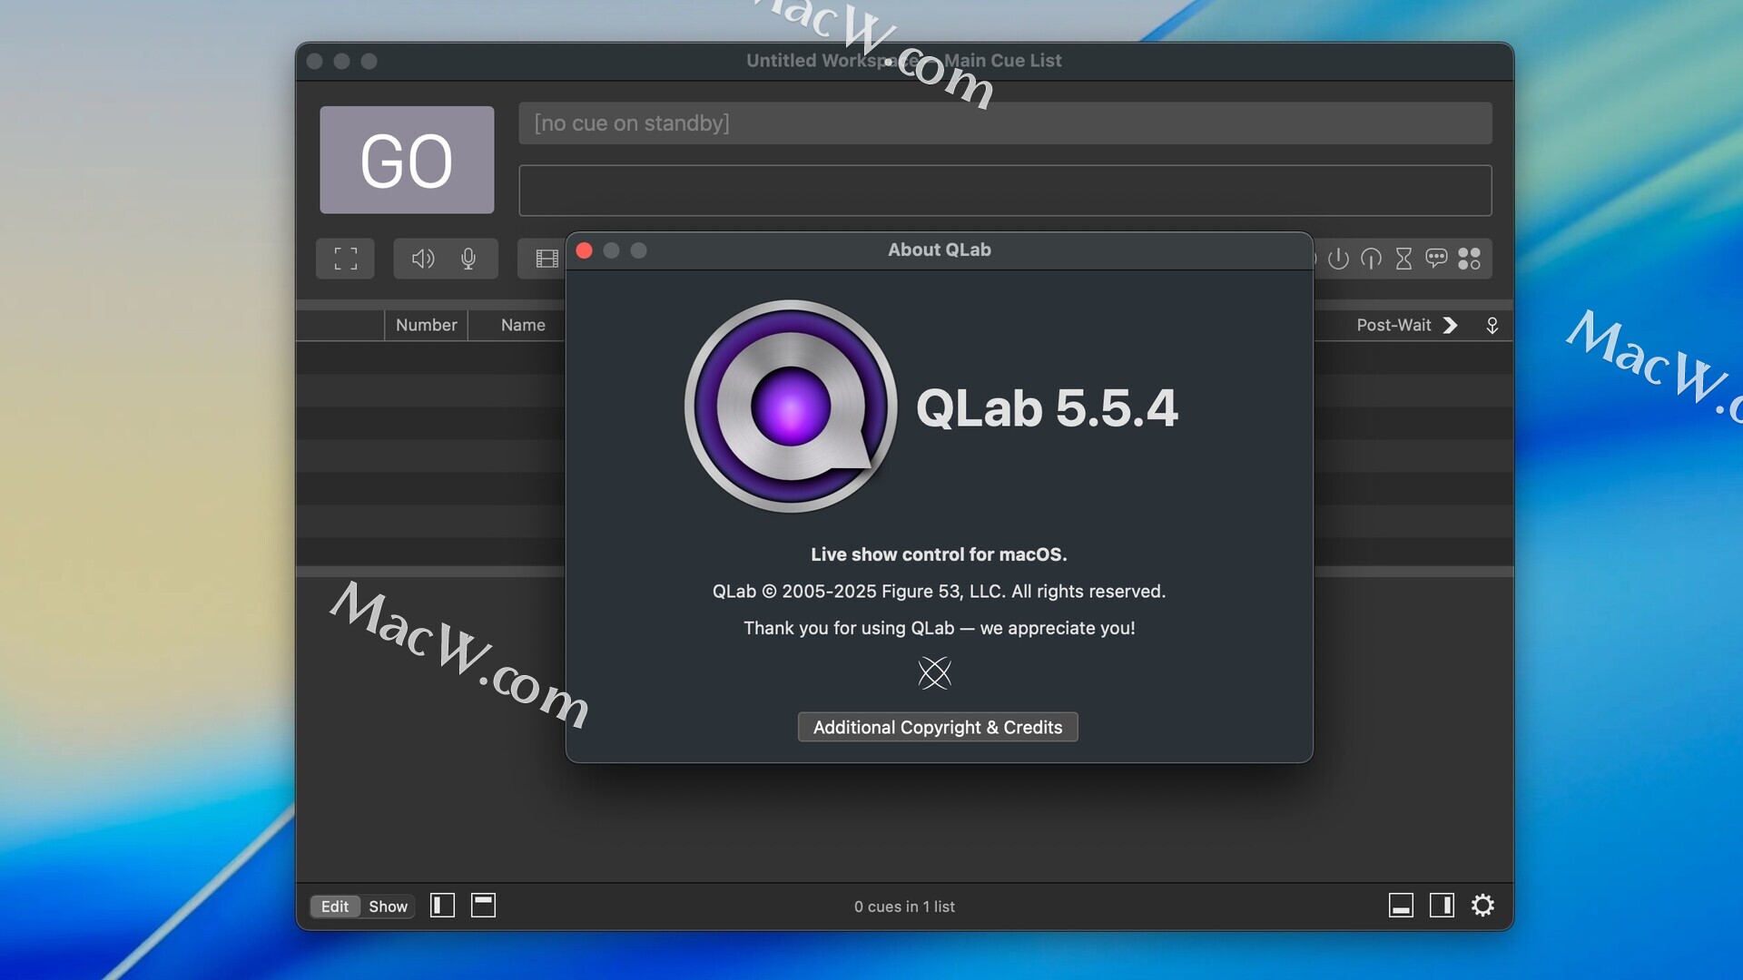This screenshot has height=980, width=1743.
Task: Click the Target cue icon in toolbar
Action: click(x=1371, y=259)
